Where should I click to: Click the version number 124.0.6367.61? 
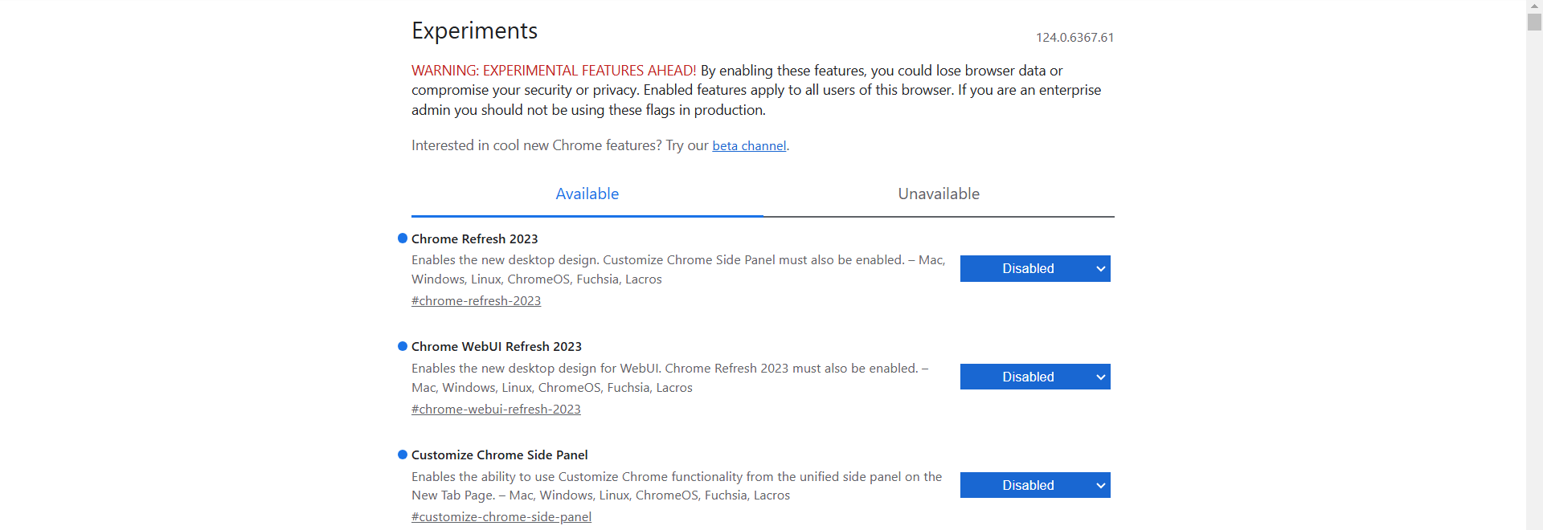point(1074,38)
